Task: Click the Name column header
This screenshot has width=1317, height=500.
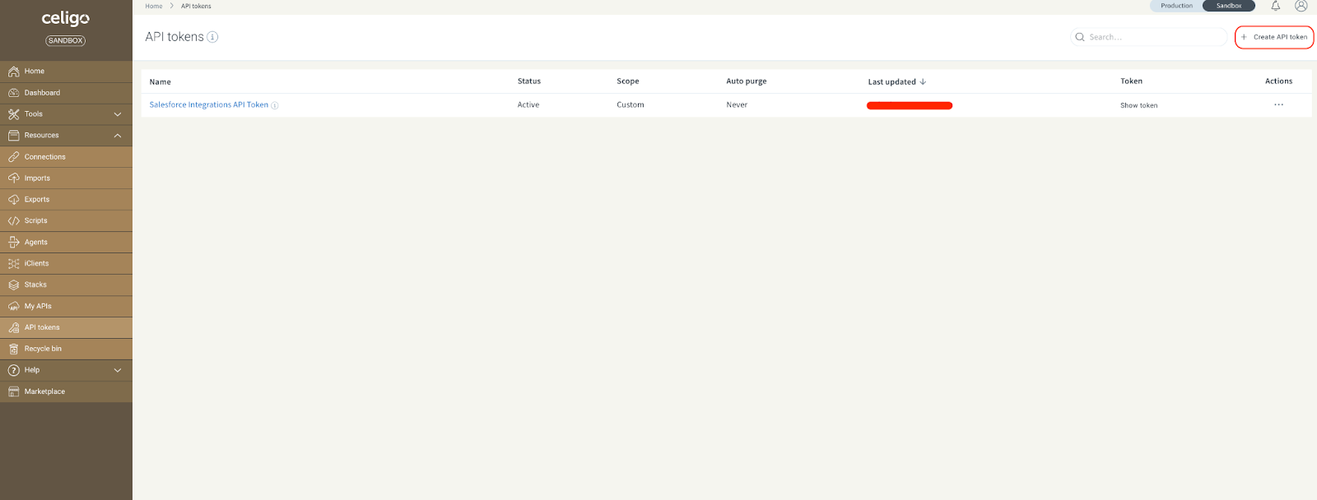Action: pyautogui.click(x=161, y=82)
